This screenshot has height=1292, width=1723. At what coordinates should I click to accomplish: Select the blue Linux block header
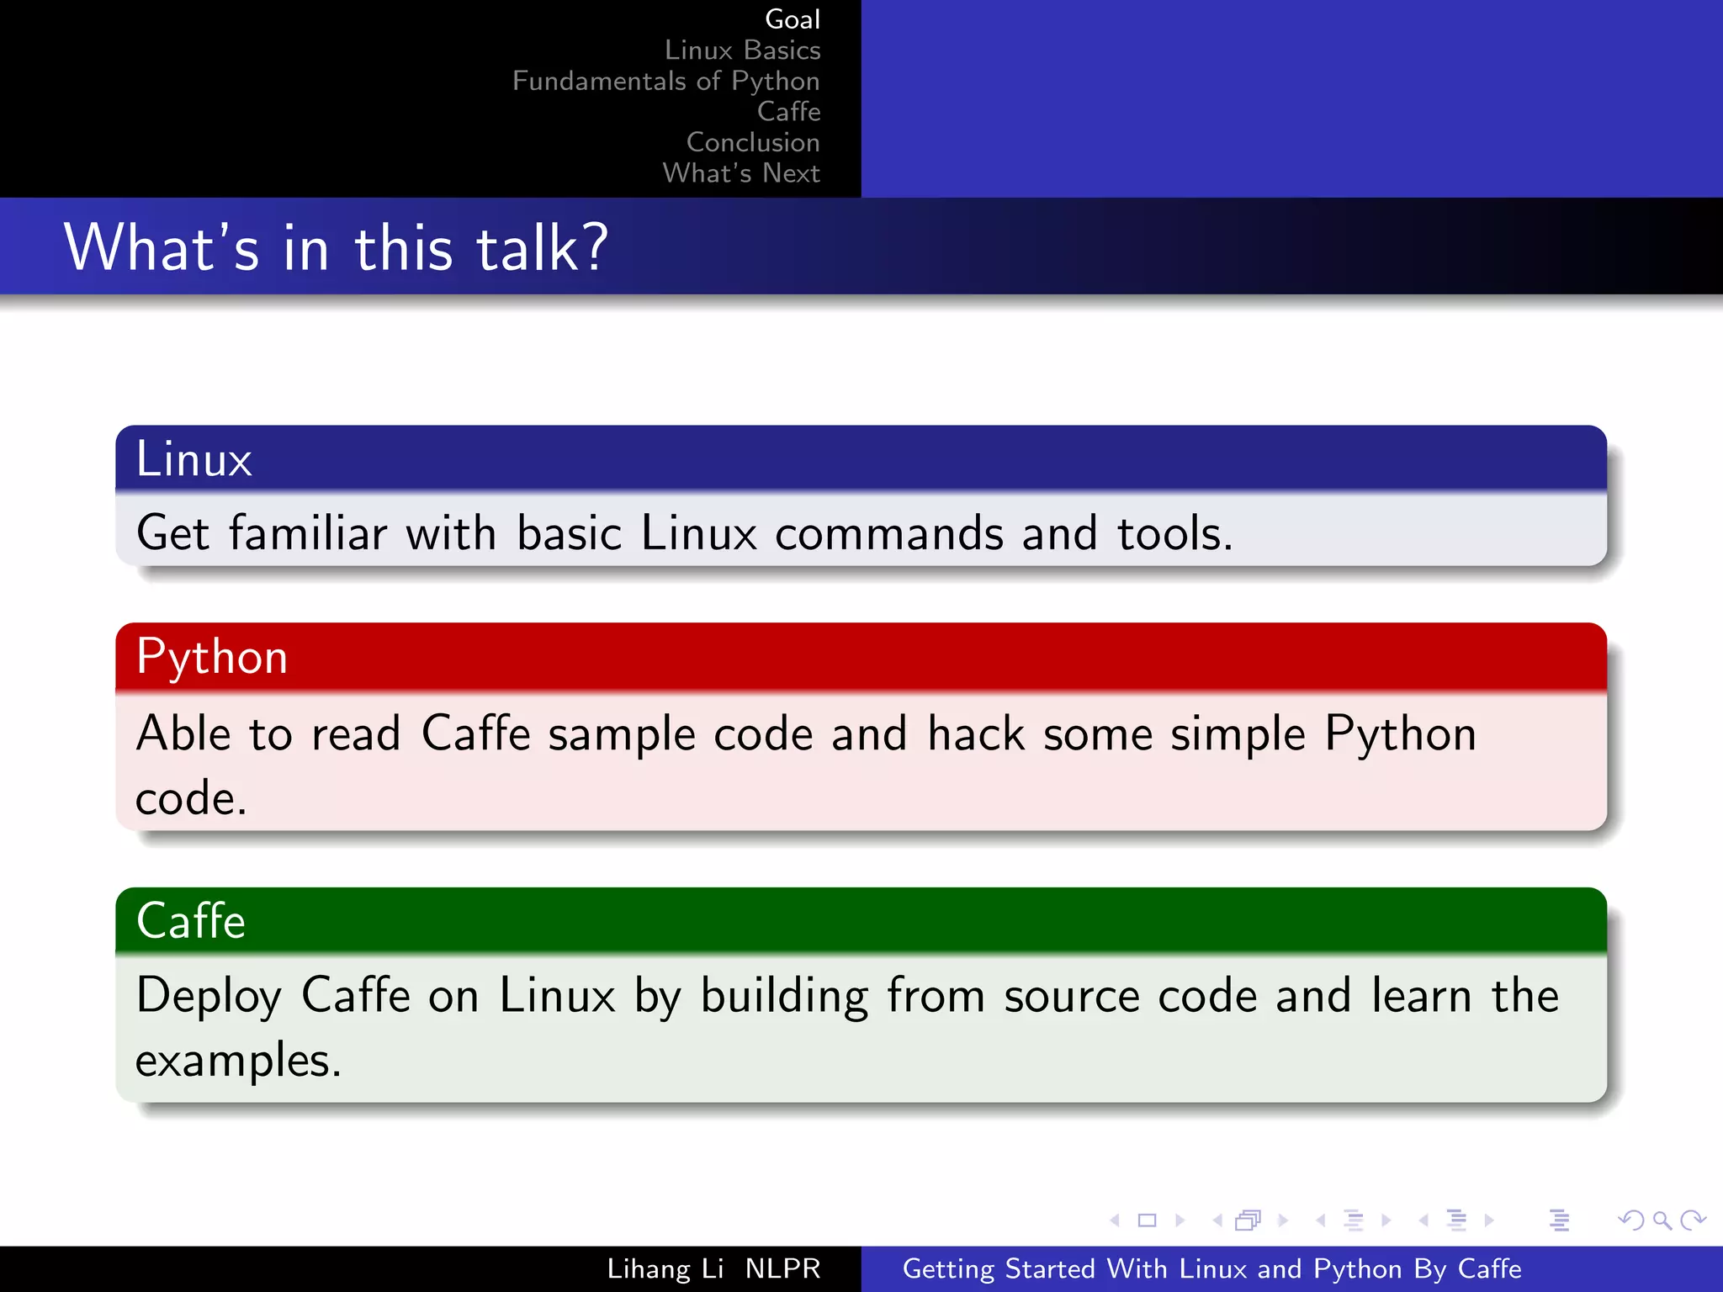[861, 458]
